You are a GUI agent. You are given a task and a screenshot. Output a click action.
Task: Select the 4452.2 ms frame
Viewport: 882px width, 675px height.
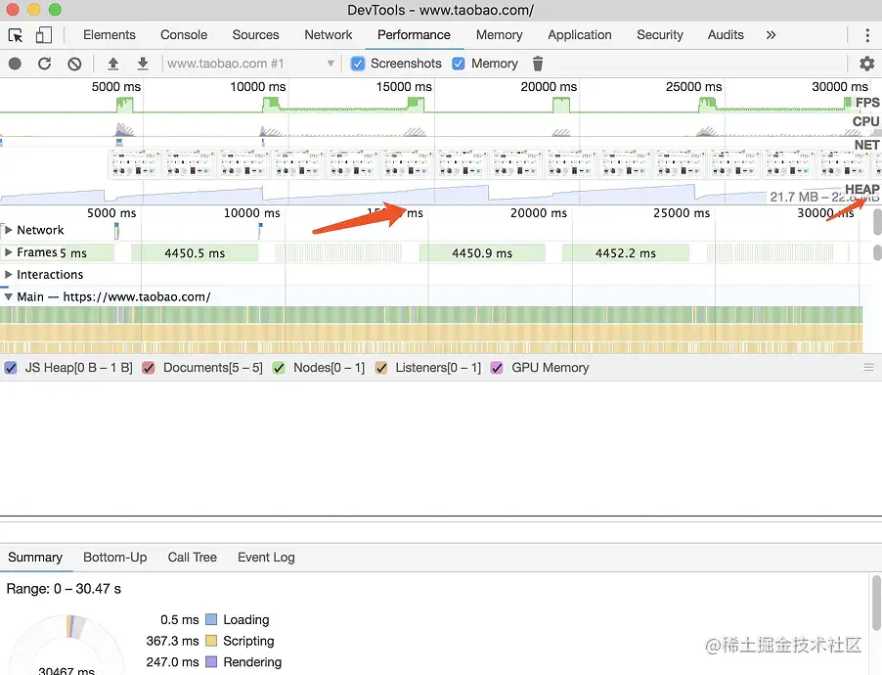[x=626, y=253]
